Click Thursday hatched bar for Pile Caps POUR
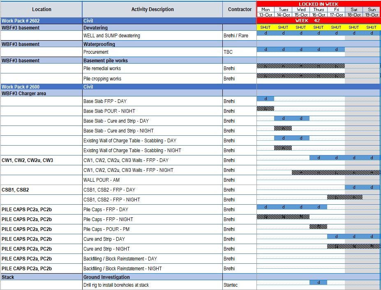This screenshot has width=381, height=290. (x=319, y=226)
